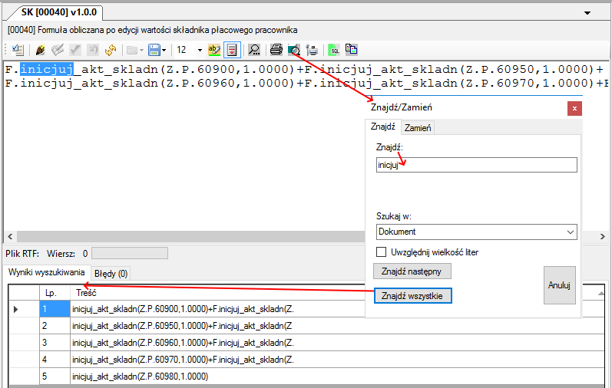This screenshot has height=388, width=612.
Task: Select the 'Błędy (0)' tab
Action: coord(111,274)
